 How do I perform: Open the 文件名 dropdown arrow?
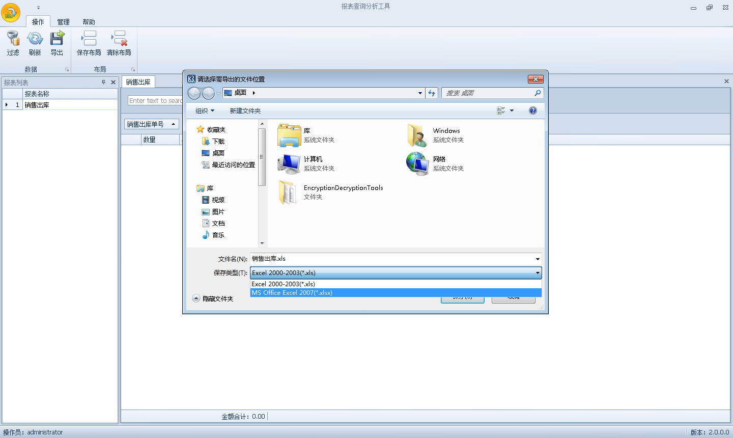pyautogui.click(x=538, y=259)
